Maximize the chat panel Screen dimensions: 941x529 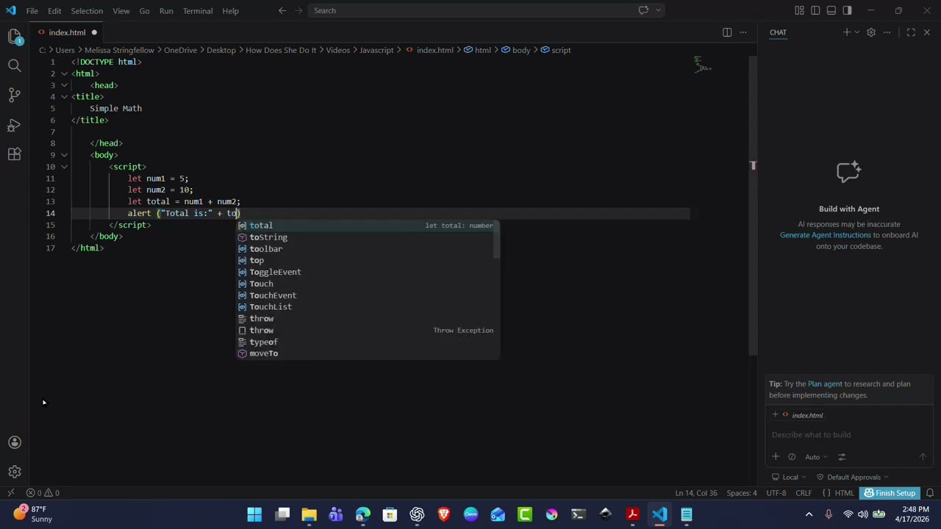click(911, 32)
